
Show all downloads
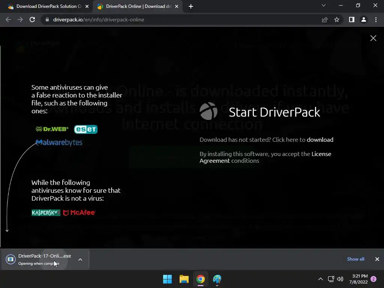point(355,259)
